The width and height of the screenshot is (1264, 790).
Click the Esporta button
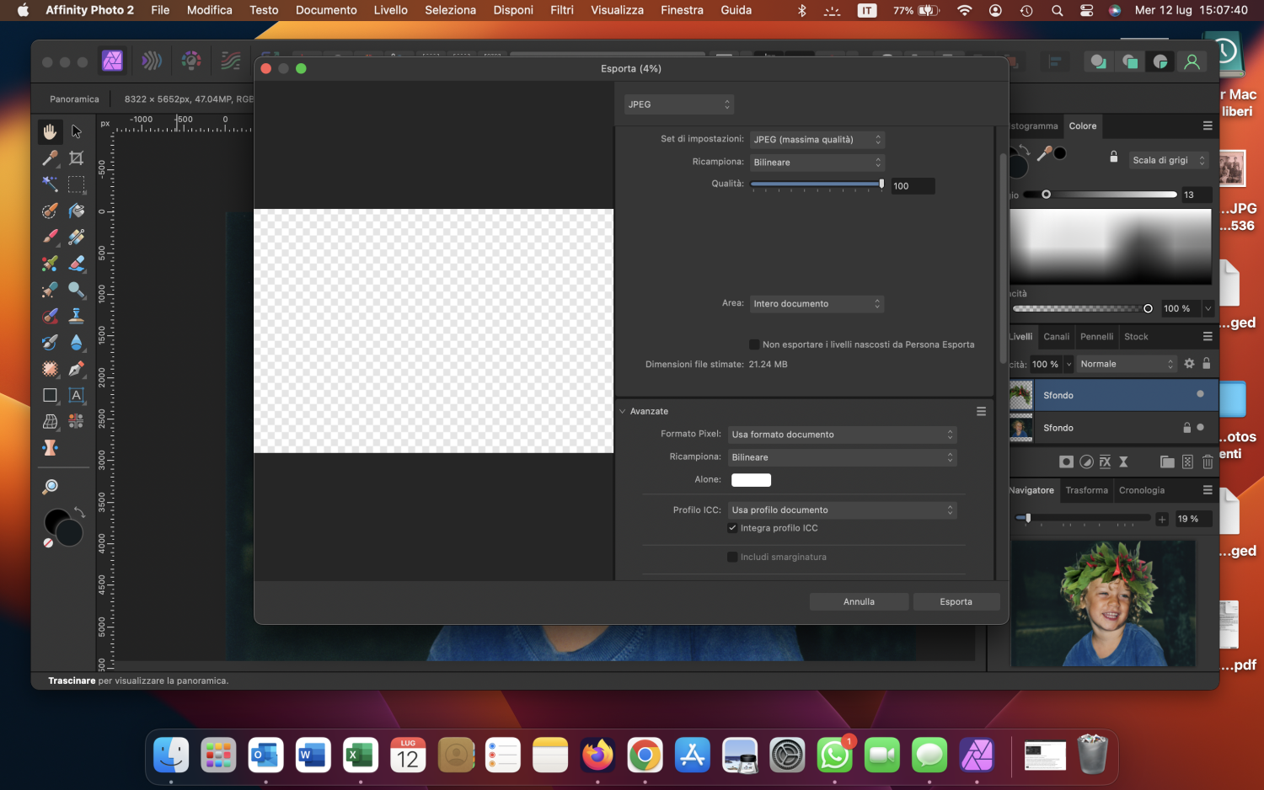tap(956, 602)
